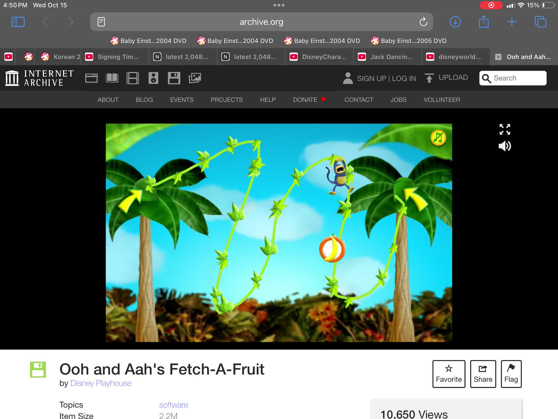Toggle the in-game music button

tap(438, 138)
